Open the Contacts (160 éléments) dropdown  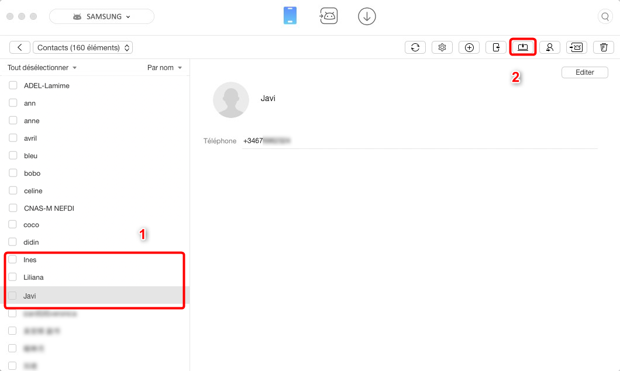point(83,47)
